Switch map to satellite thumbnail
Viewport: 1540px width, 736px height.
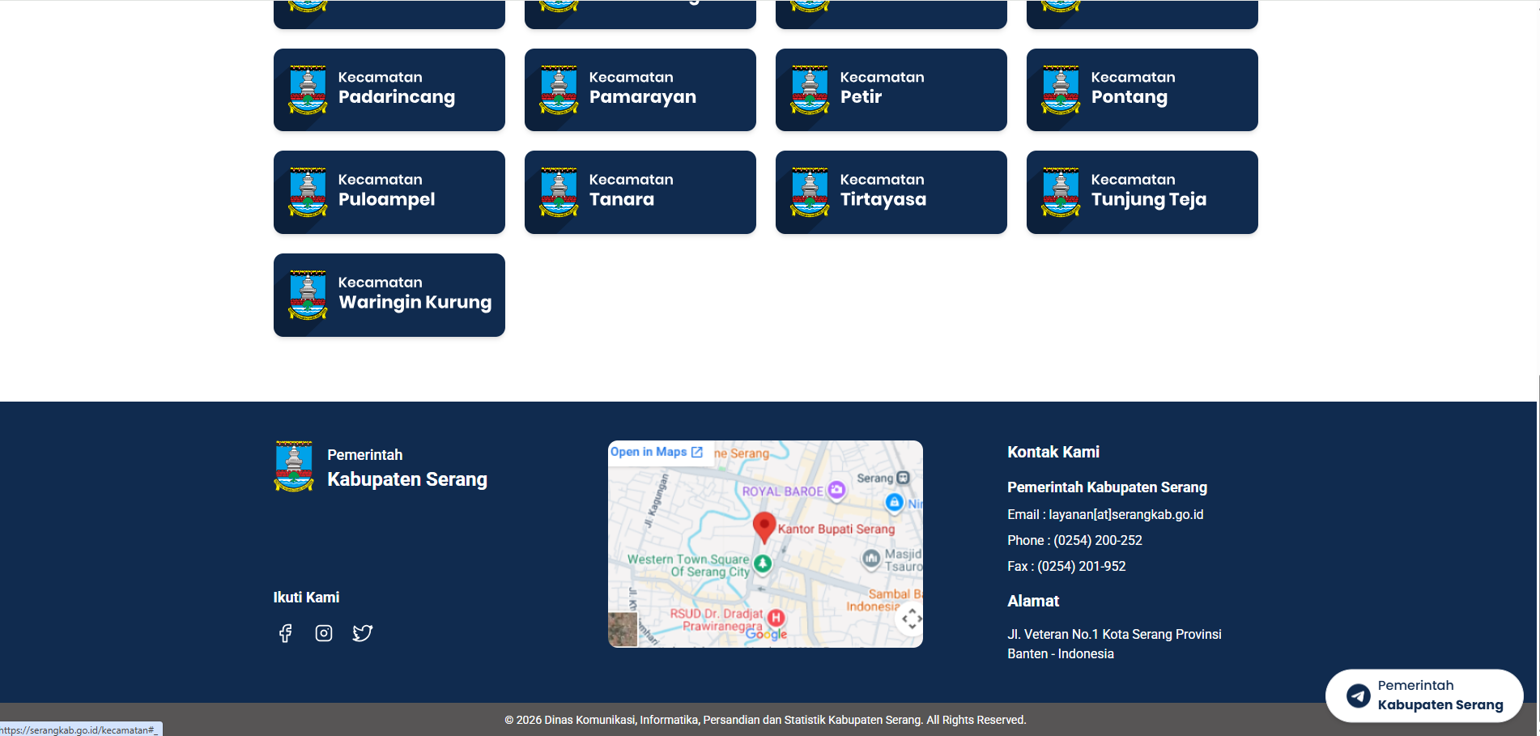pos(623,629)
